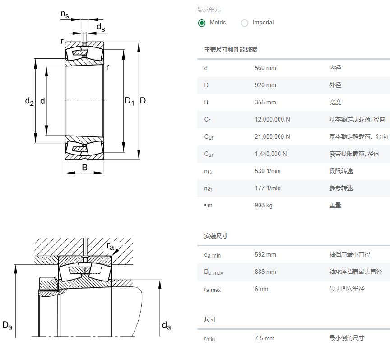Click the Cr symbol in the table

coord(208,120)
